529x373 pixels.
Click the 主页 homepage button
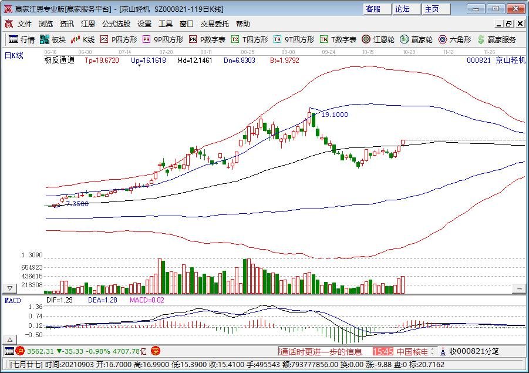tap(432, 9)
